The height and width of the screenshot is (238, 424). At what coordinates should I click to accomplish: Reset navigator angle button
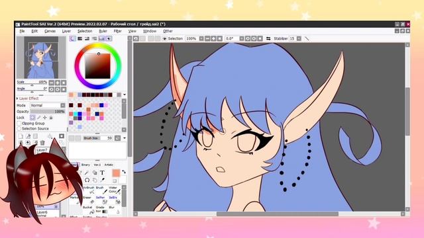[x=64, y=89]
